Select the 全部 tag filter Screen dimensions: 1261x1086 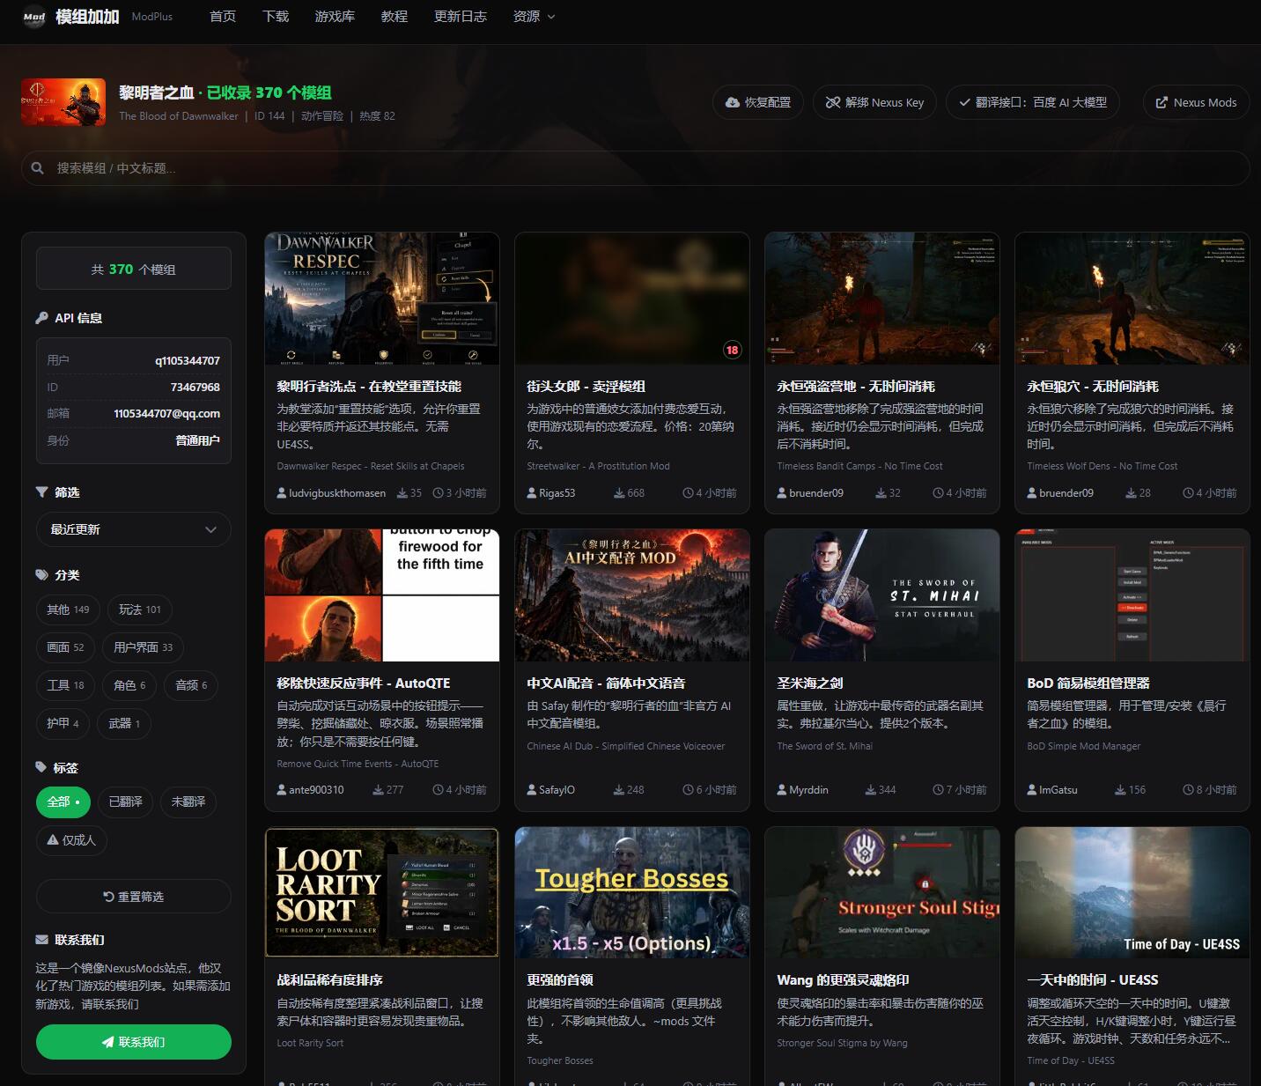tap(63, 802)
